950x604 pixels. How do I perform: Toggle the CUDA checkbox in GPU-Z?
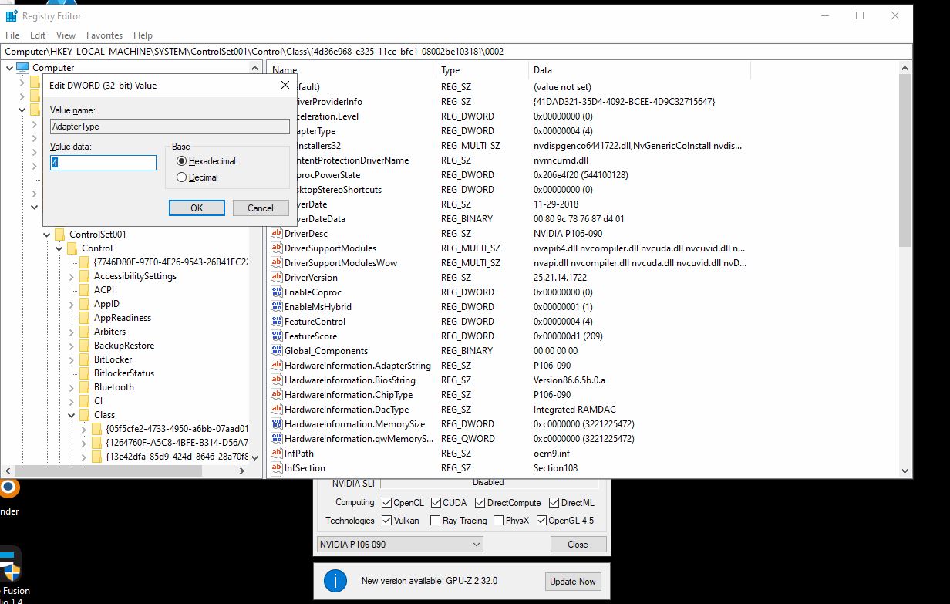(x=436, y=503)
